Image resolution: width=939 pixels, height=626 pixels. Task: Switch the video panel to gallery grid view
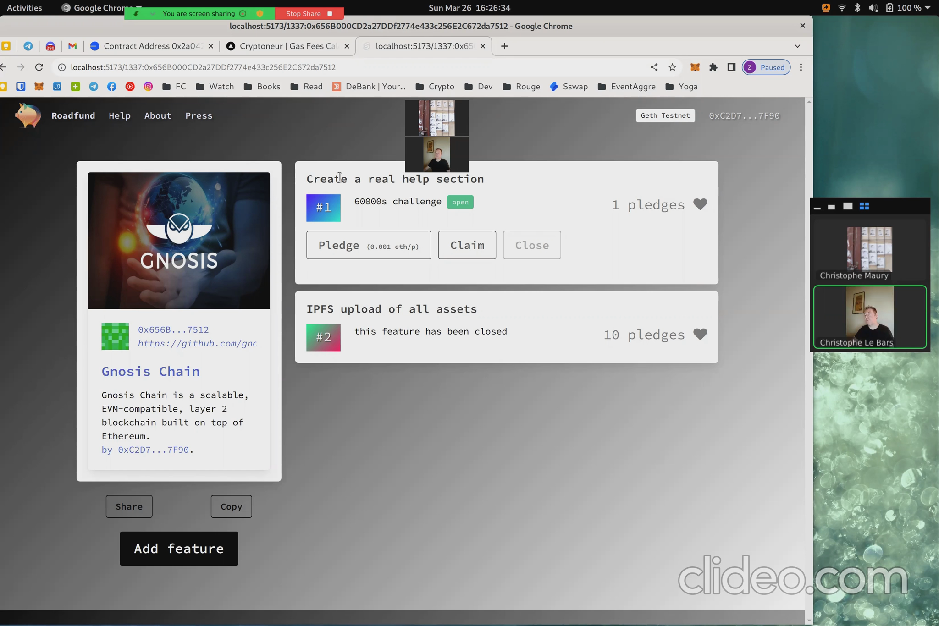tap(864, 206)
